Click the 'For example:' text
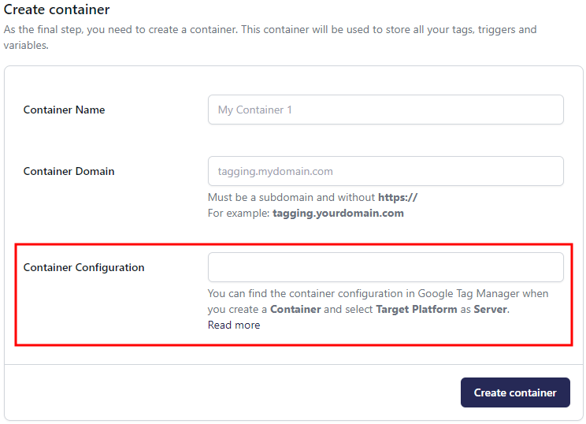 pos(239,213)
